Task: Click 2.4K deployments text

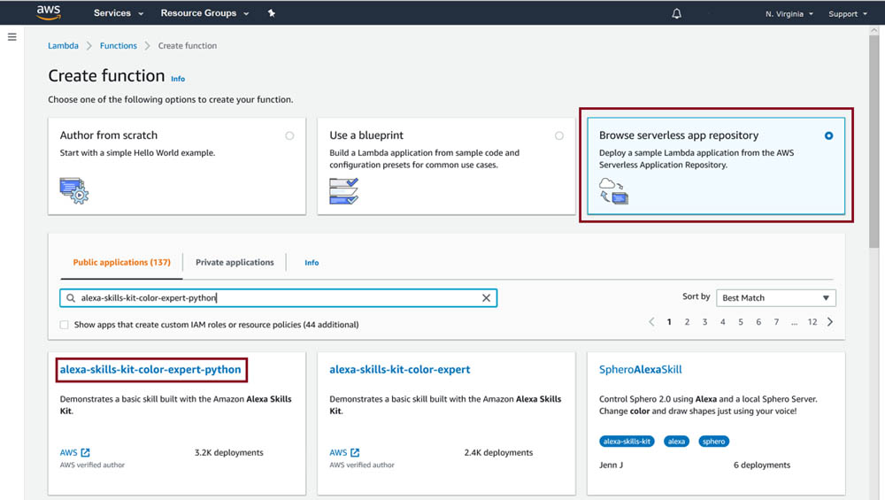Action: click(x=498, y=452)
